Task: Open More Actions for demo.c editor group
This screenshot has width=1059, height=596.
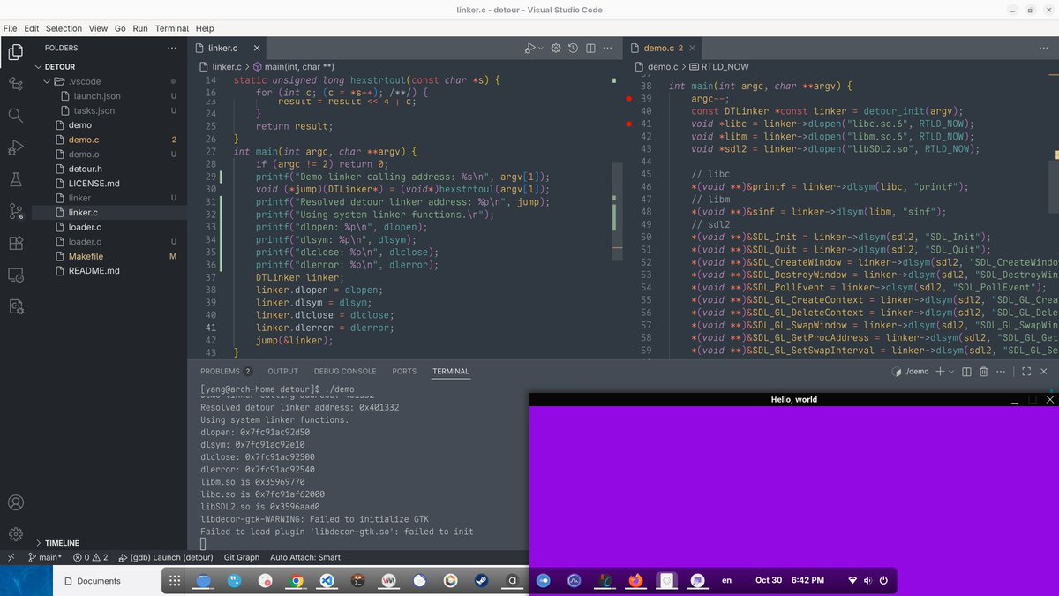Action: click(x=1045, y=49)
